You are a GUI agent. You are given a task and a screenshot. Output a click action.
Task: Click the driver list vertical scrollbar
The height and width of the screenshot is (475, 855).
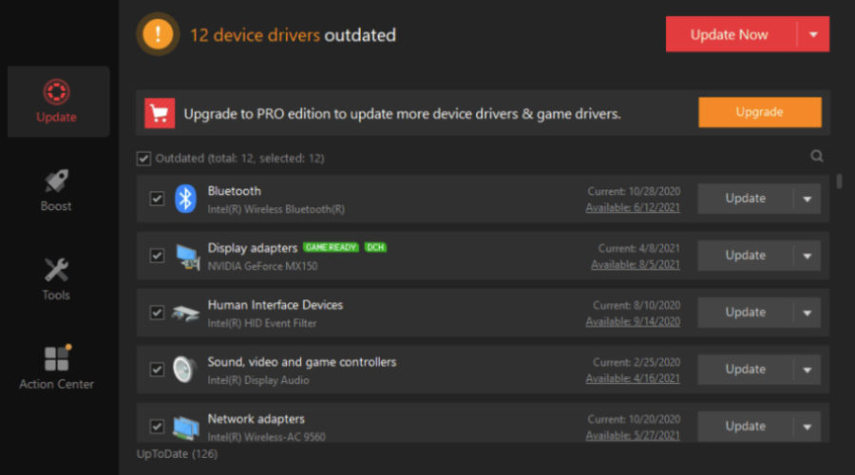[x=839, y=181]
